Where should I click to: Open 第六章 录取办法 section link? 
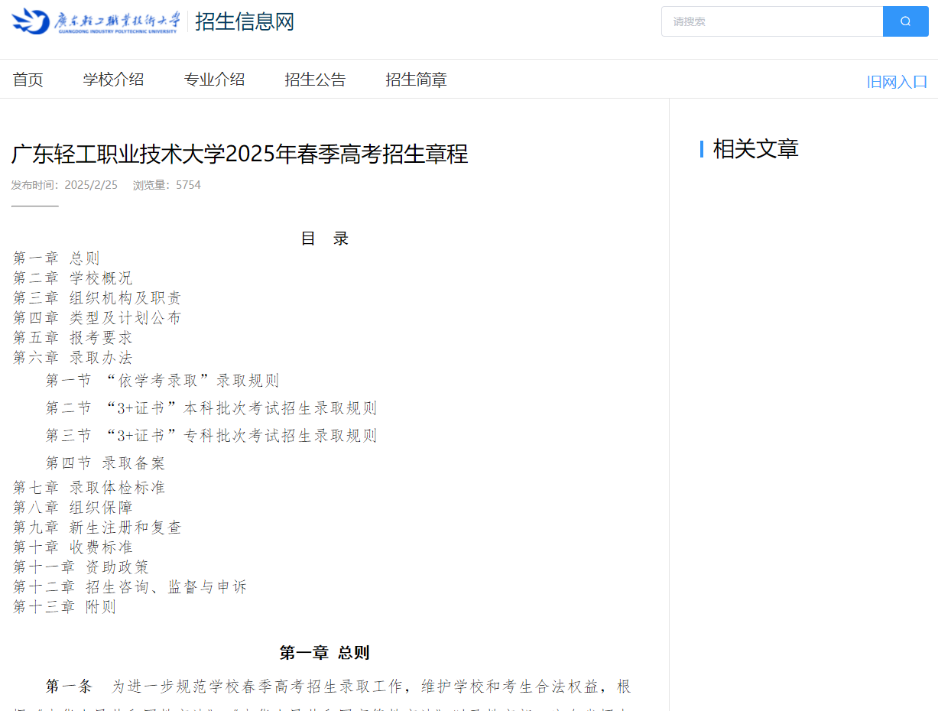click(x=73, y=357)
